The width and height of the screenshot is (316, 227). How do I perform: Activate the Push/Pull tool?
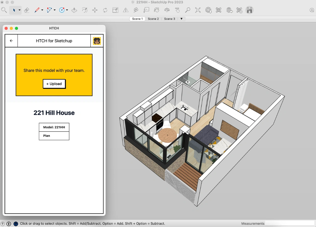[x=74, y=10]
